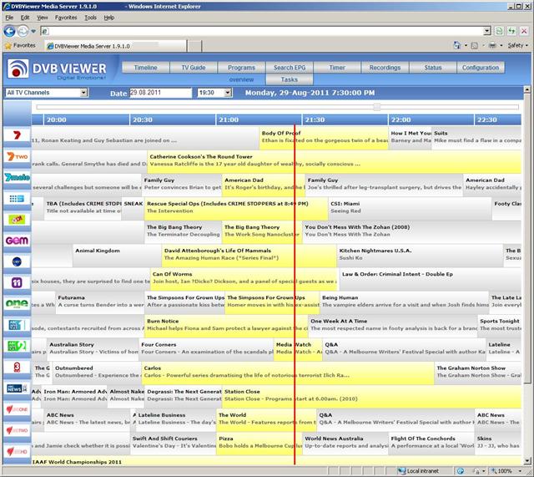Click the page vertical scrollbar

point(527,239)
